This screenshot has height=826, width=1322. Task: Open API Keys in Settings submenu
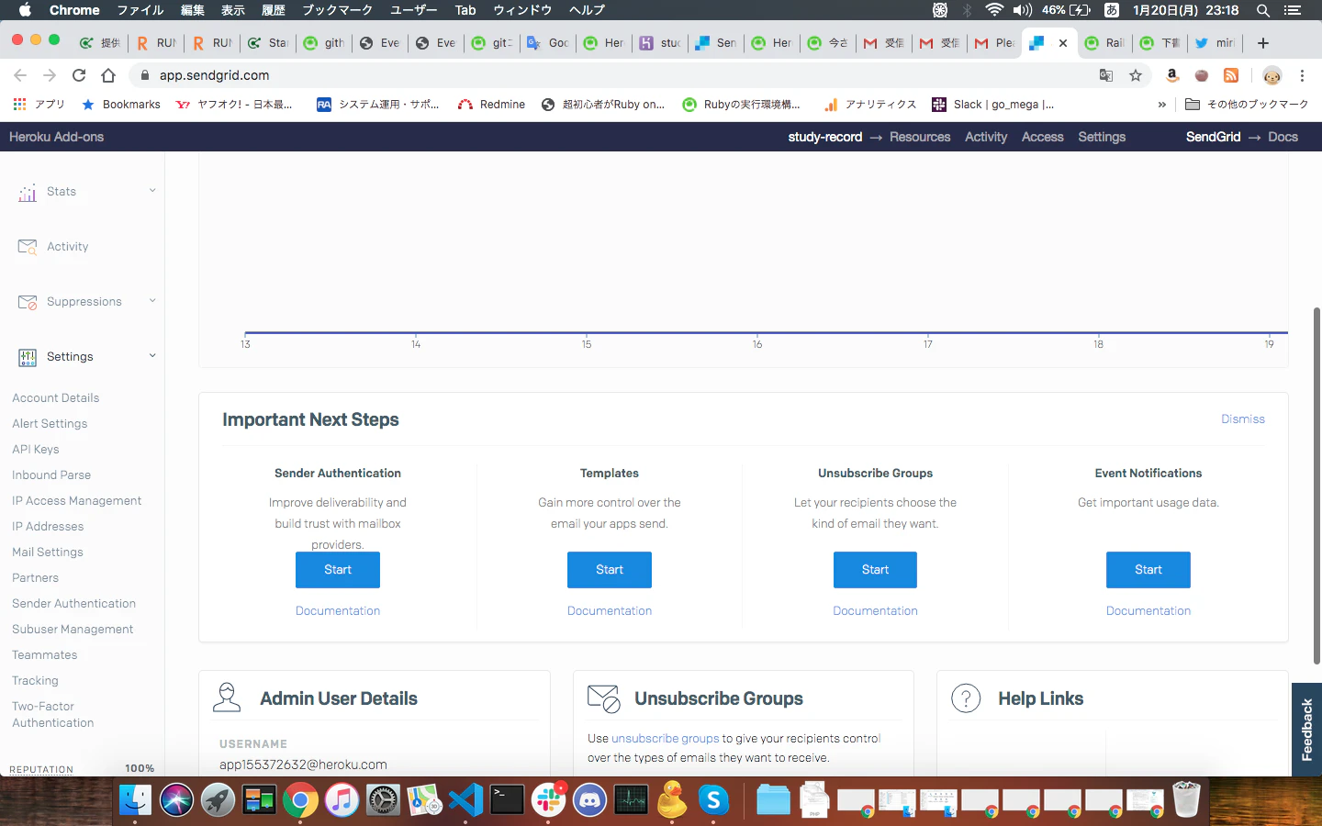tap(36, 450)
